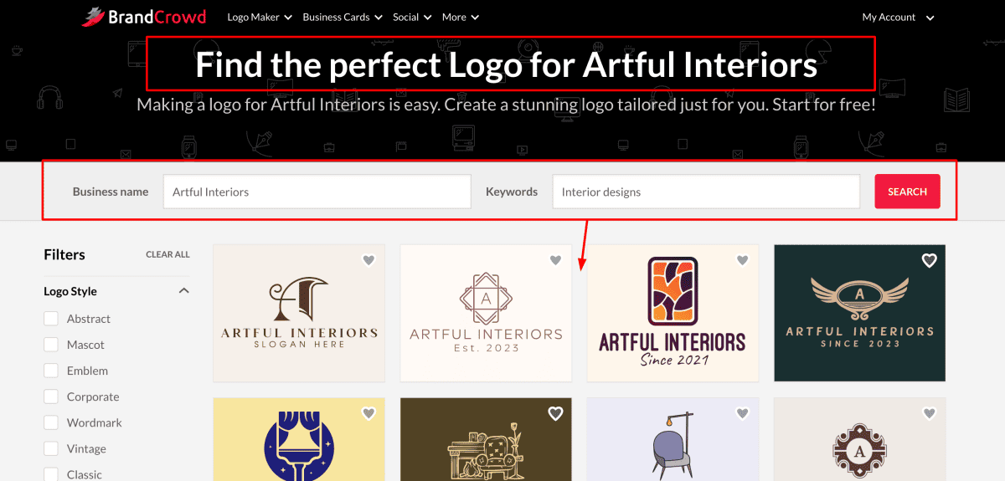
Task: Enable the Abstract logo style checkbox
Action: click(51, 319)
